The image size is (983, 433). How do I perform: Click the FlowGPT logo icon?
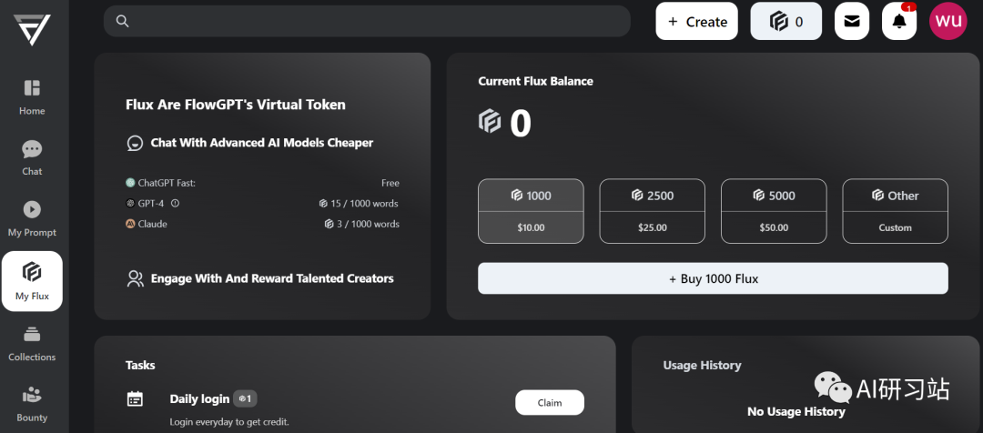pyautogui.click(x=32, y=29)
